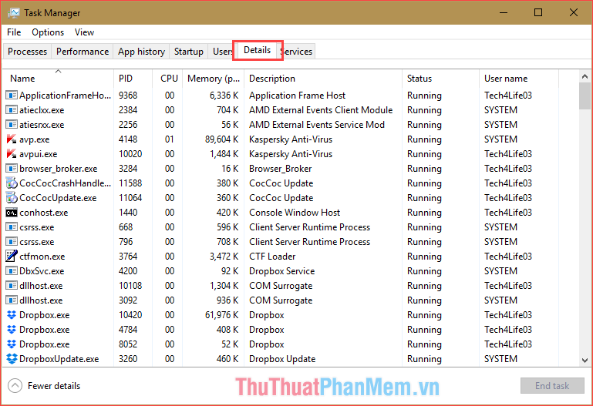Click the Dropbox icon with PID 4784
The image size is (593, 406).
[x=12, y=330]
